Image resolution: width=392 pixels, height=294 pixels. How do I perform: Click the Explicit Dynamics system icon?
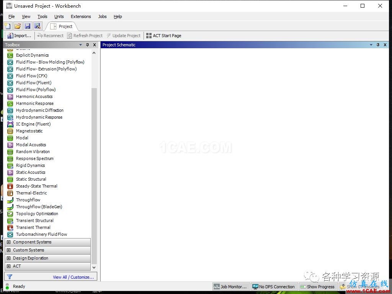(x=10, y=55)
